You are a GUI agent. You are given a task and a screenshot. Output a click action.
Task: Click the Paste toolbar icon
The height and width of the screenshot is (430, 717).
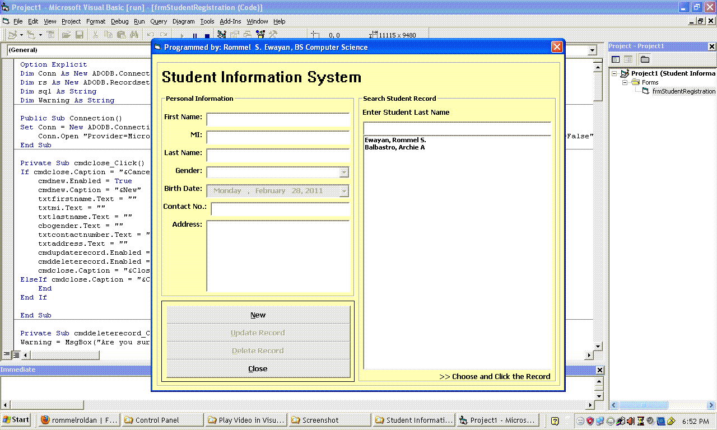[x=121, y=35]
